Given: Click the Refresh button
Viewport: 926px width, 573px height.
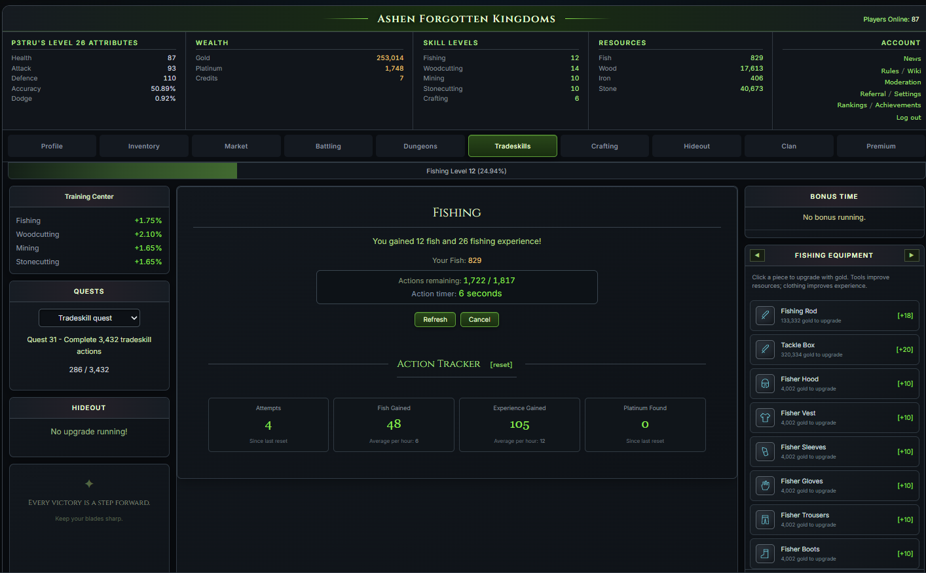Looking at the screenshot, I should tap(435, 319).
